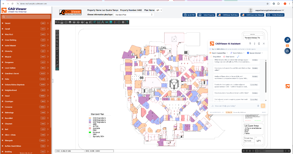Click the zoom extents icon in the side toolbar

pos(57,31)
